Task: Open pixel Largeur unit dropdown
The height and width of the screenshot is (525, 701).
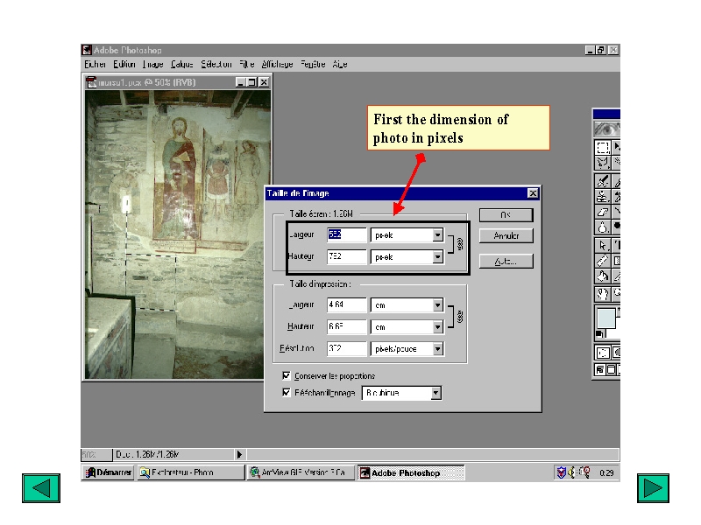Action: point(437,234)
